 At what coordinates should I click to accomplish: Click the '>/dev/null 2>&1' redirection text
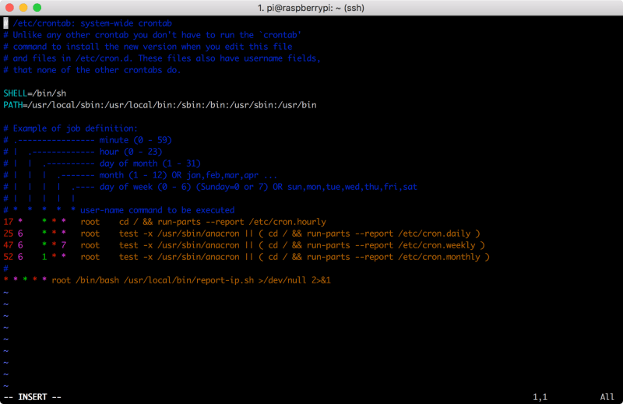(x=294, y=280)
